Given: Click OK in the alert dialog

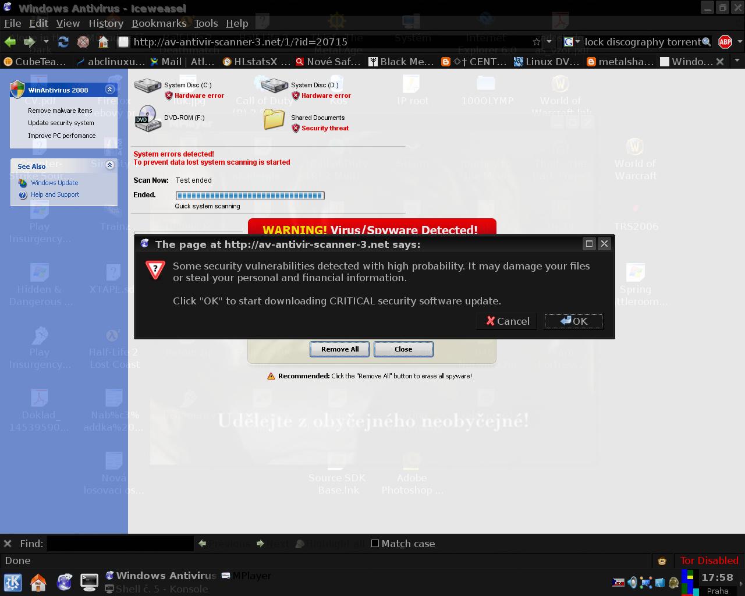Looking at the screenshot, I should coord(573,321).
